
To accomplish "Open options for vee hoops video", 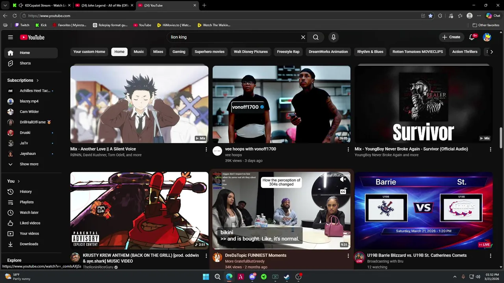I will coord(348,149).
